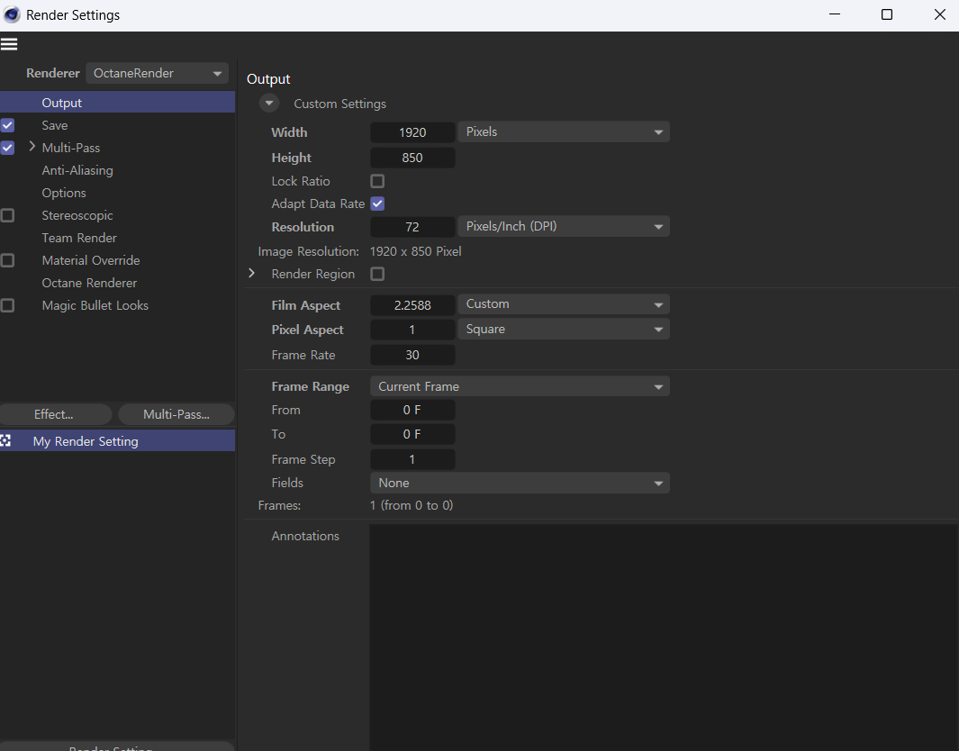Enable the Render Region checkbox

tap(377, 274)
